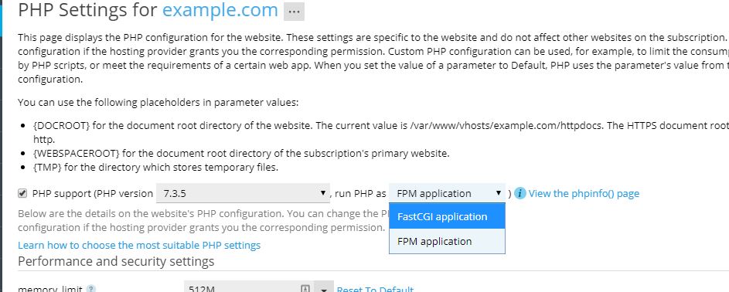Open Learn how to choose PHP settings link
The height and width of the screenshot is (292, 729).
tap(139, 245)
